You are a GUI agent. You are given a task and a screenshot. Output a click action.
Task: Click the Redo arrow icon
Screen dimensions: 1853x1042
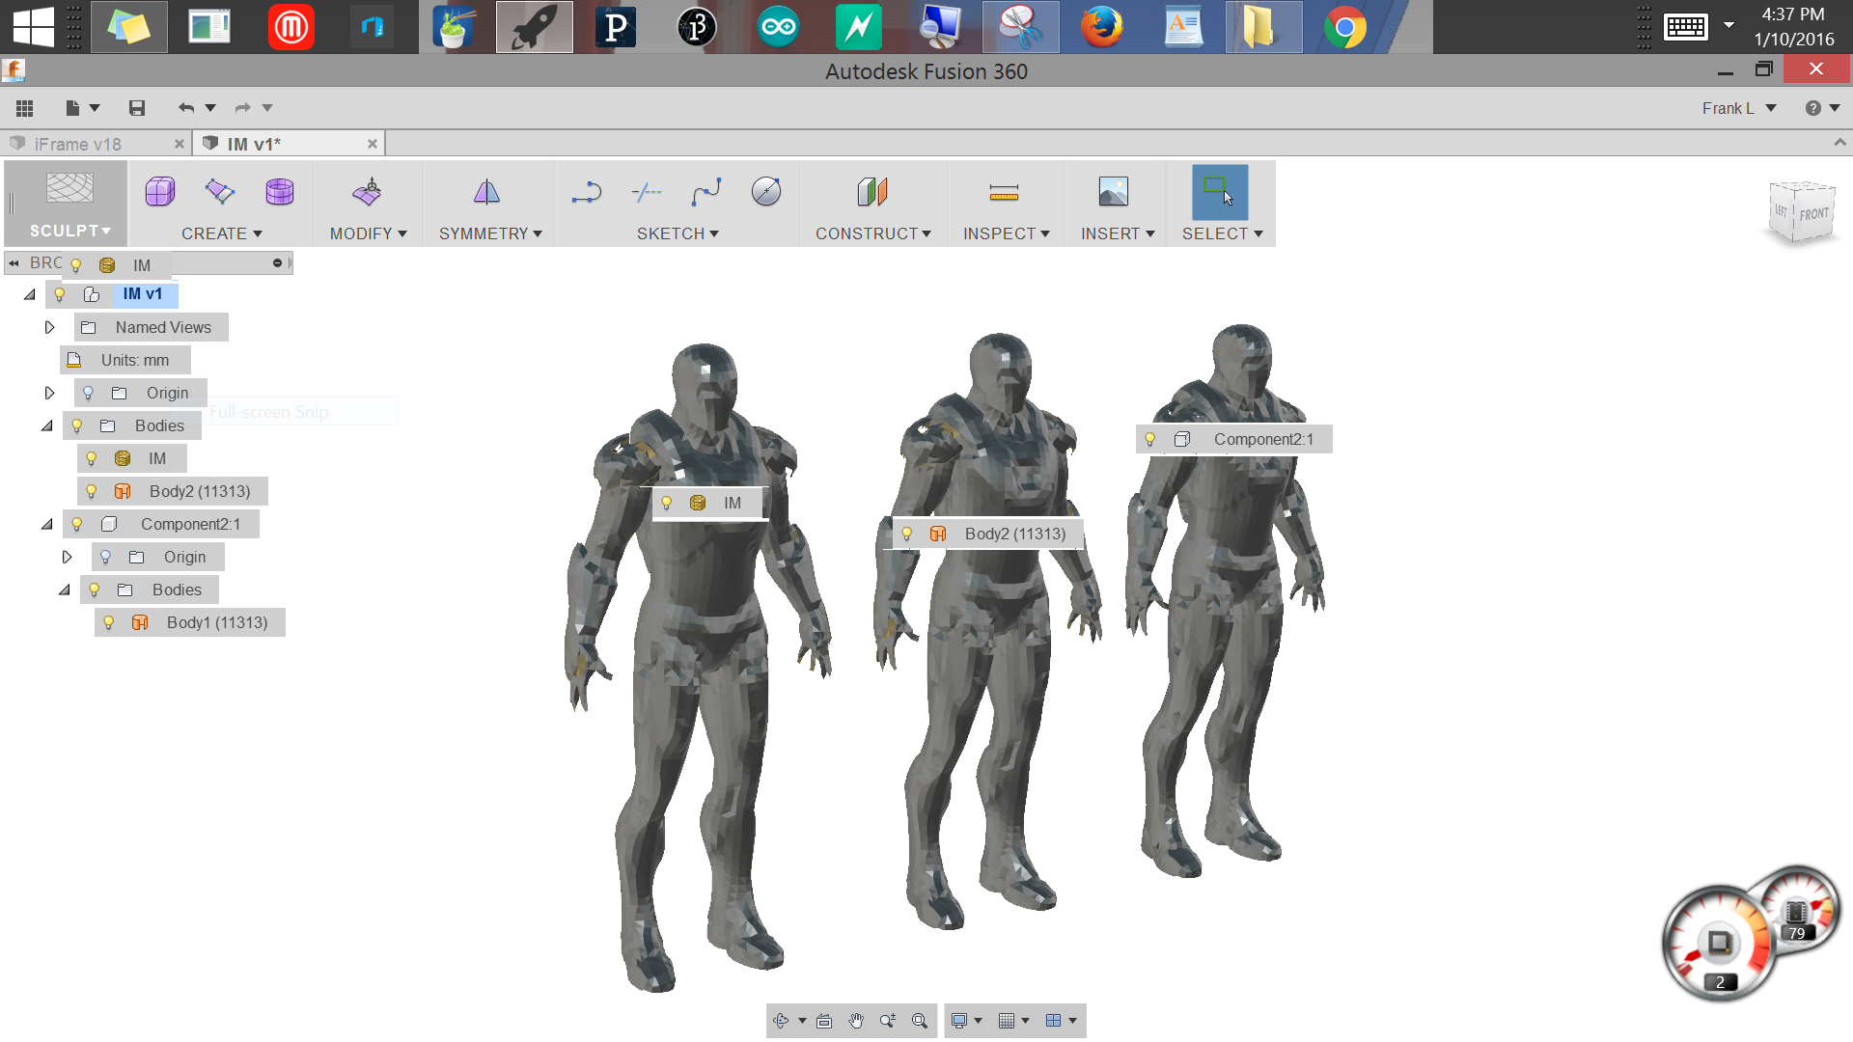click(243, 108)
